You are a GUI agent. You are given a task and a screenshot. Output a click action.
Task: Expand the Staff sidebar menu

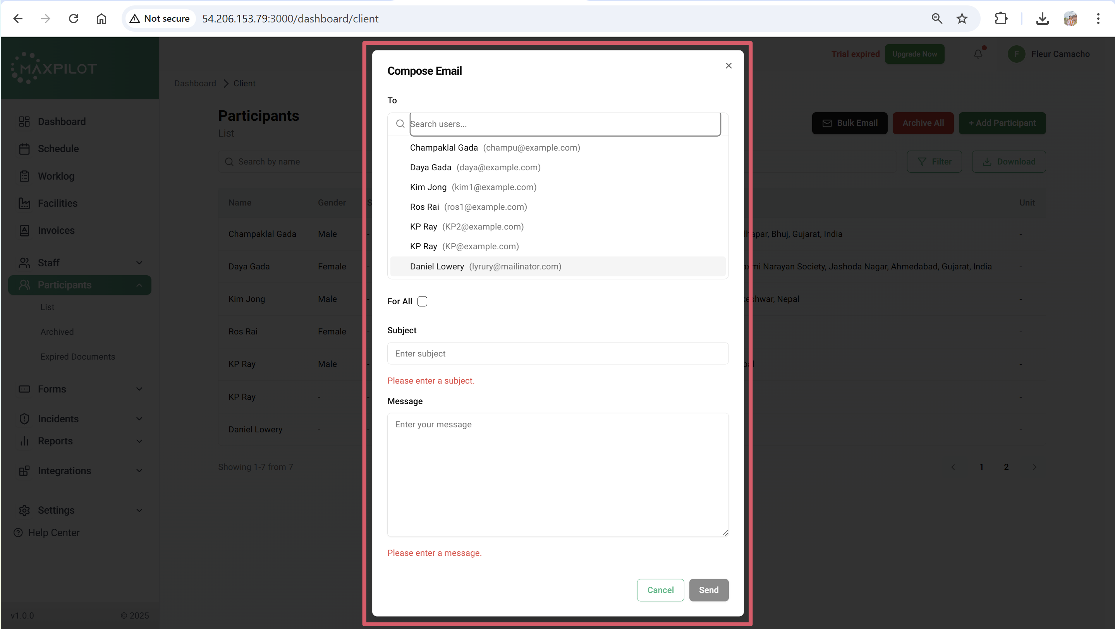(139, 262)
